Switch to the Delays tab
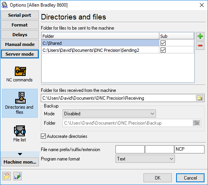 (x=20, y=35)
